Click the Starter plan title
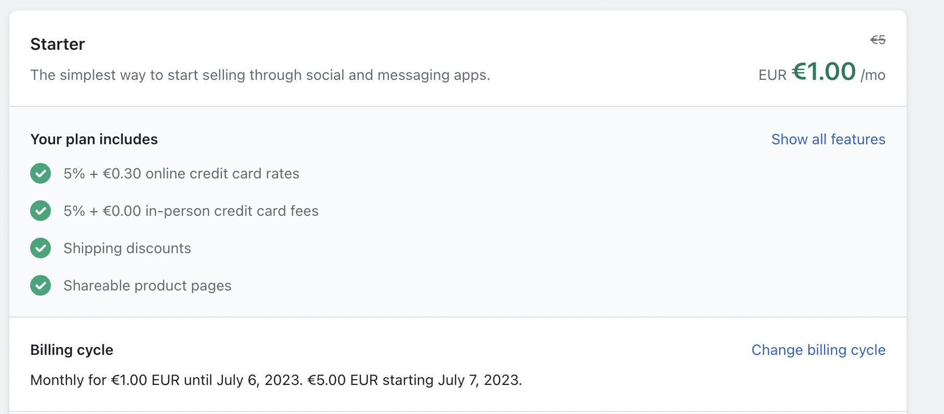The height and width of the screenshot is (414, 944). pyautogui.click(x=58, y=44)
